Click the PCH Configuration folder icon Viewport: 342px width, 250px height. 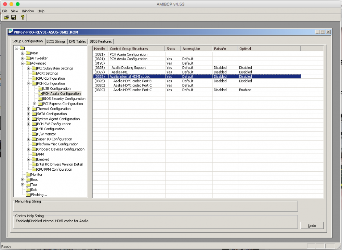pyautogui.click(x=34, y=83)
